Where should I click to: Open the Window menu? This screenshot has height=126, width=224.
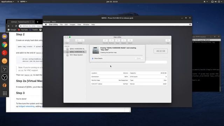click(x=86, y=24)
